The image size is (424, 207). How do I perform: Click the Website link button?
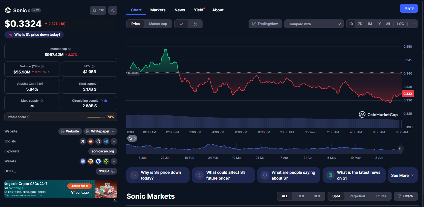pos(70,131)
